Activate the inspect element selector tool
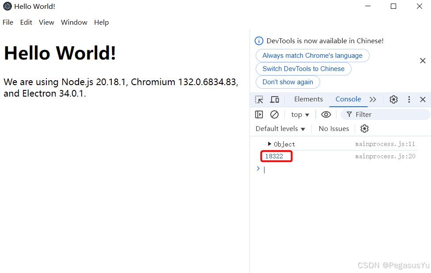This screenshot has height=273, width=431. coord(259,99)
